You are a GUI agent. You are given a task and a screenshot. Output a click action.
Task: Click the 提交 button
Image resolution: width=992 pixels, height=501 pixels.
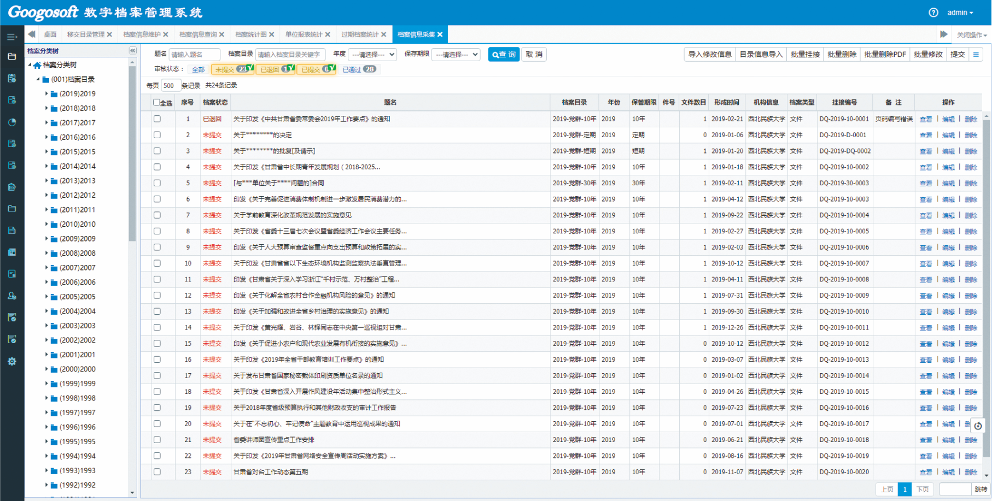958,54
